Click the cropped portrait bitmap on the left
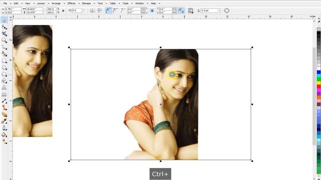The image size is (321, 180). tap(32, 81)
